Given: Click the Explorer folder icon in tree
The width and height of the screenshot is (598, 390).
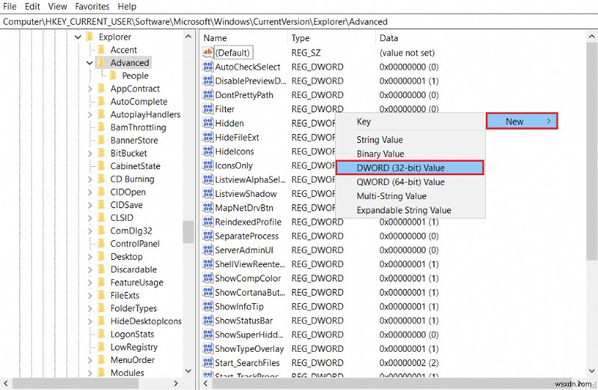Looking at the screenshot, I should coord(90,37).
